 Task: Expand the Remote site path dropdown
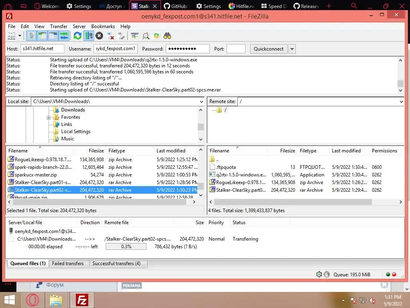[401, 101]
